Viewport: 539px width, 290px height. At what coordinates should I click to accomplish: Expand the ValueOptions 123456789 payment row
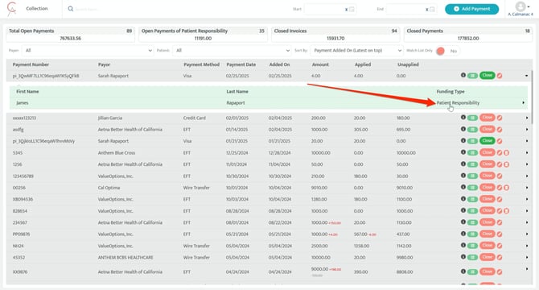pyautogui.click(x=527, y=176)
